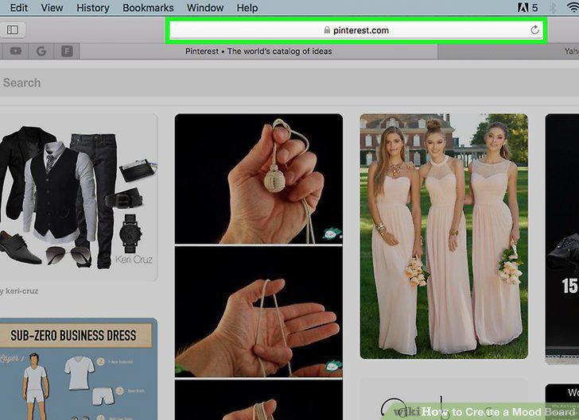This screenshot has width=579, height=420.
Task: Open the Window menu
Action: coord(205,8)
